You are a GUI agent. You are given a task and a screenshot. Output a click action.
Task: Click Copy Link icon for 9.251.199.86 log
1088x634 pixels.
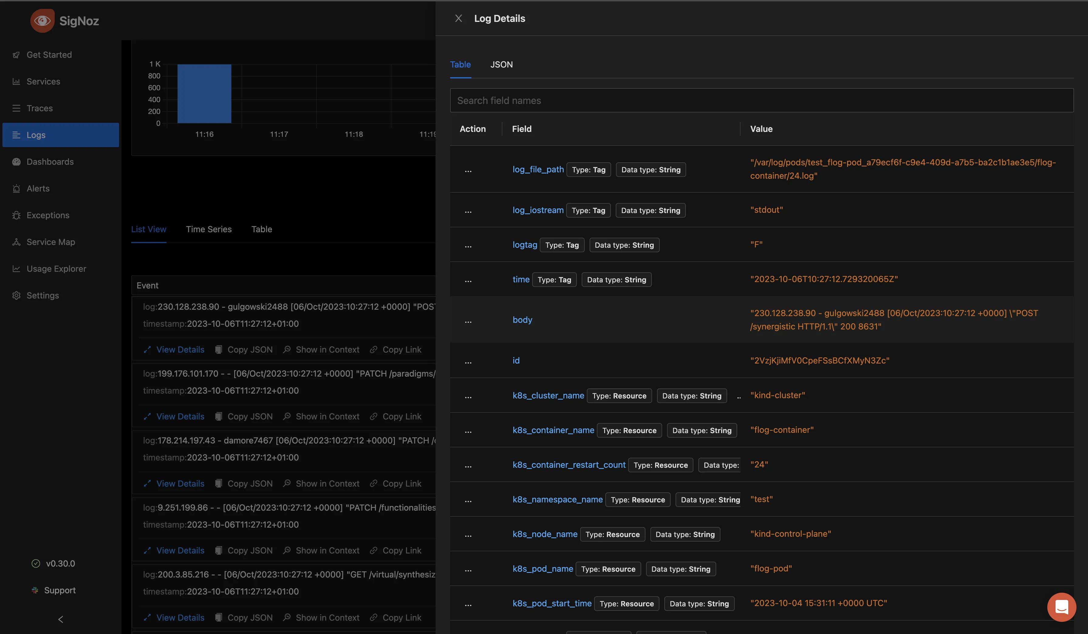click(x=374, y=551)
